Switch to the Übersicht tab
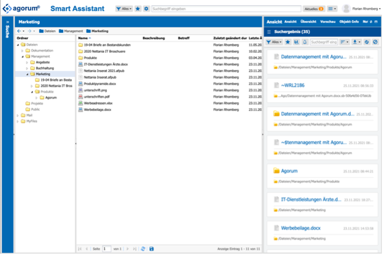The height and width of the screenshot is (256, 383). point(308,22)
